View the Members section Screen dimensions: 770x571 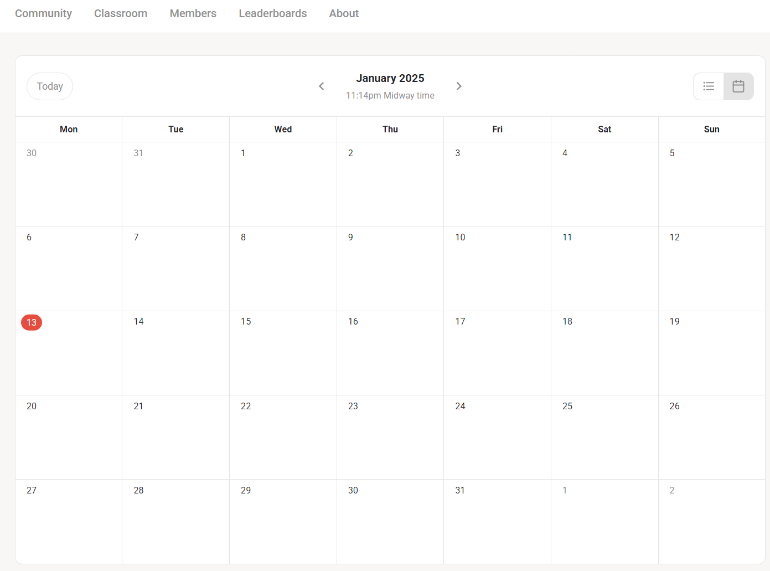pos(193,13)
